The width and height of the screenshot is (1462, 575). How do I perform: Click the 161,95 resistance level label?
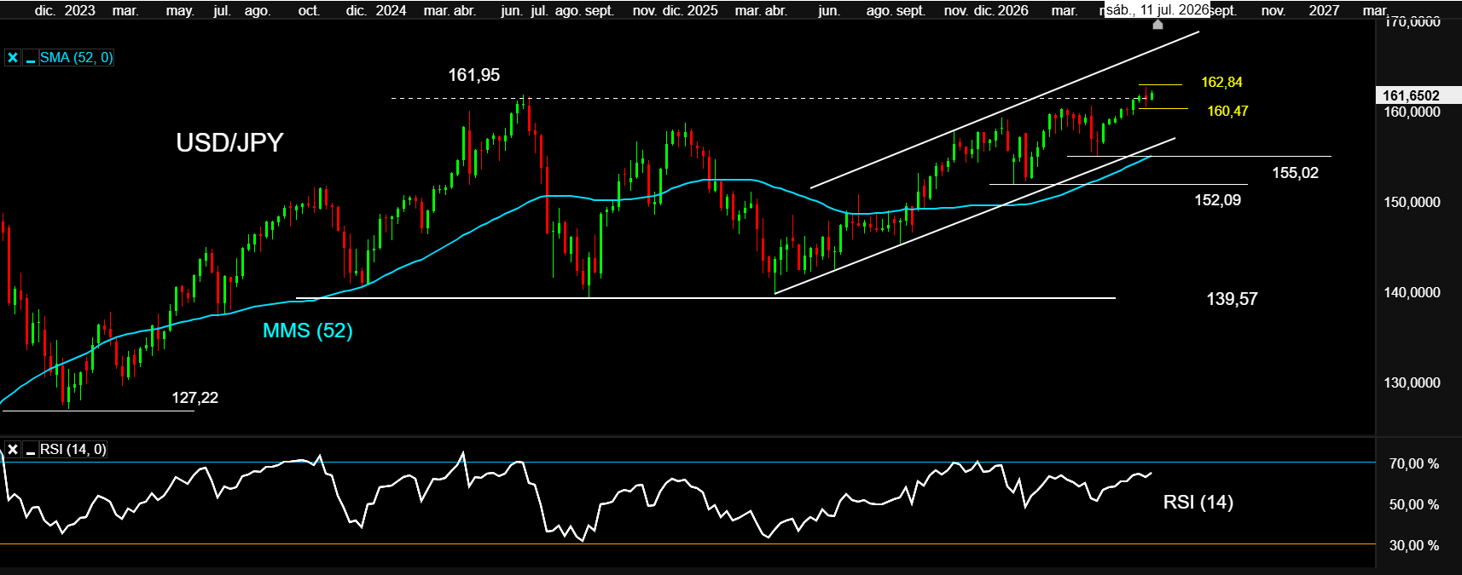coord(474,75)
